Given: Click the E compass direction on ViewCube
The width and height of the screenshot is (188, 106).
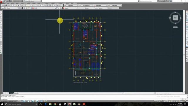Looking at the screenshot, I should click(x=181, y=18).
